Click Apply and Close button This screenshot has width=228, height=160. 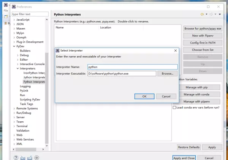[184, 158]
